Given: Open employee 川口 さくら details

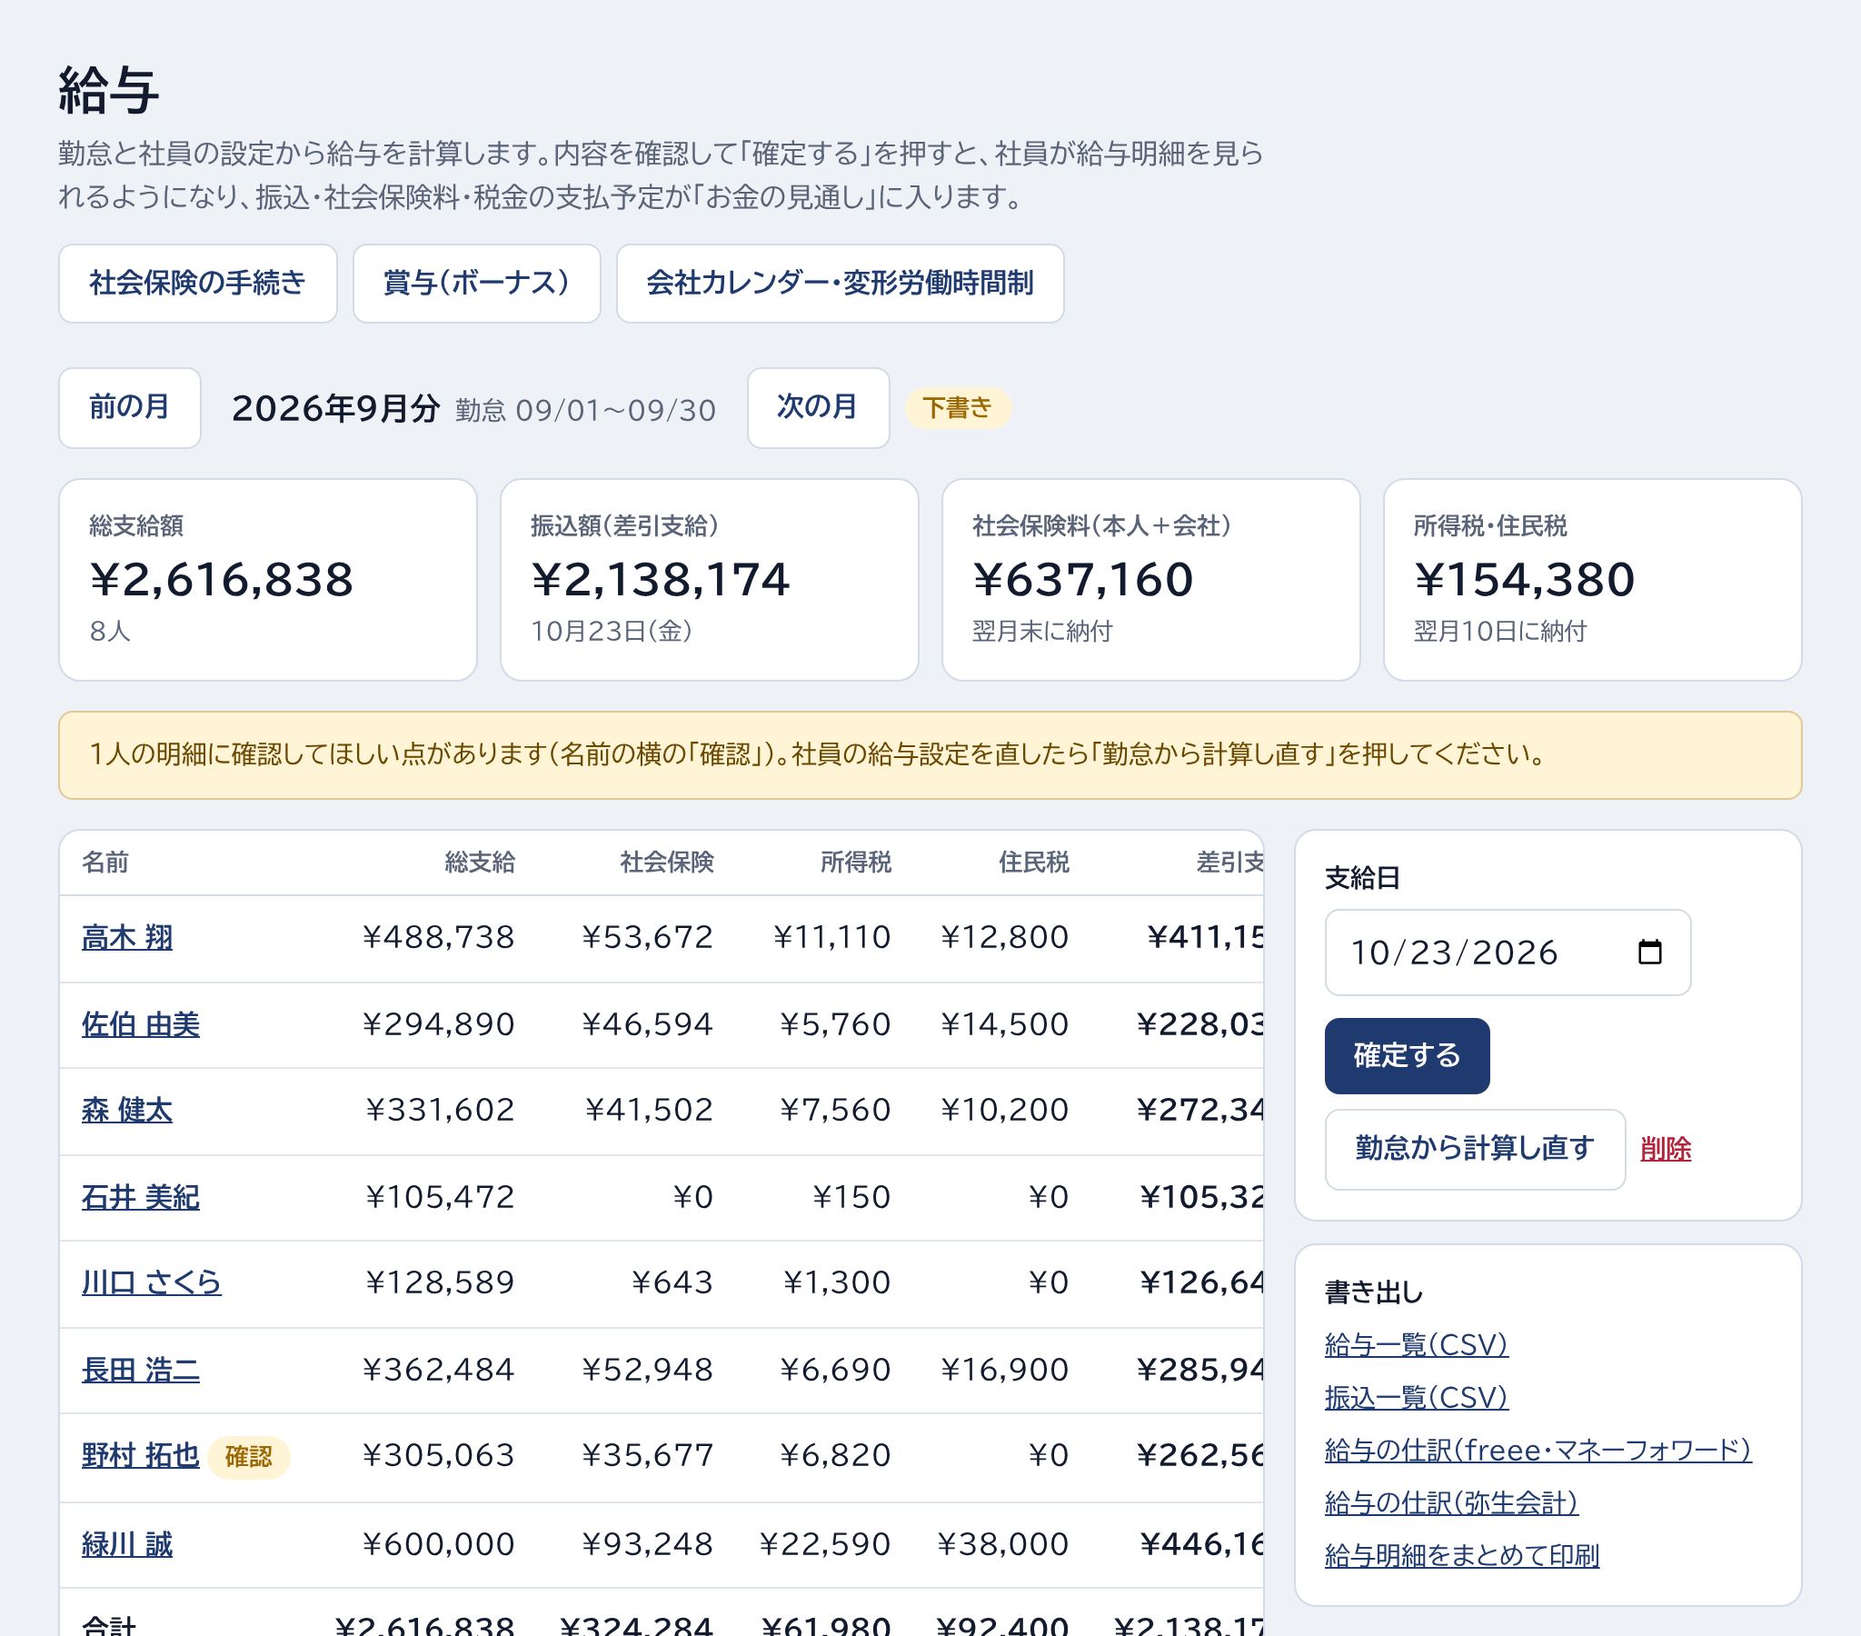Looking at the screenshot, I should [x=151, y=1282].
